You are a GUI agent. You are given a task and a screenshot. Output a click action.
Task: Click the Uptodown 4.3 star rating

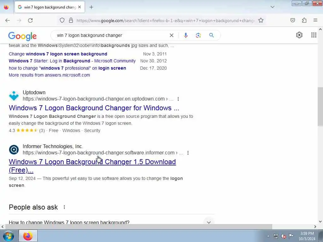[x=27, y=130]
